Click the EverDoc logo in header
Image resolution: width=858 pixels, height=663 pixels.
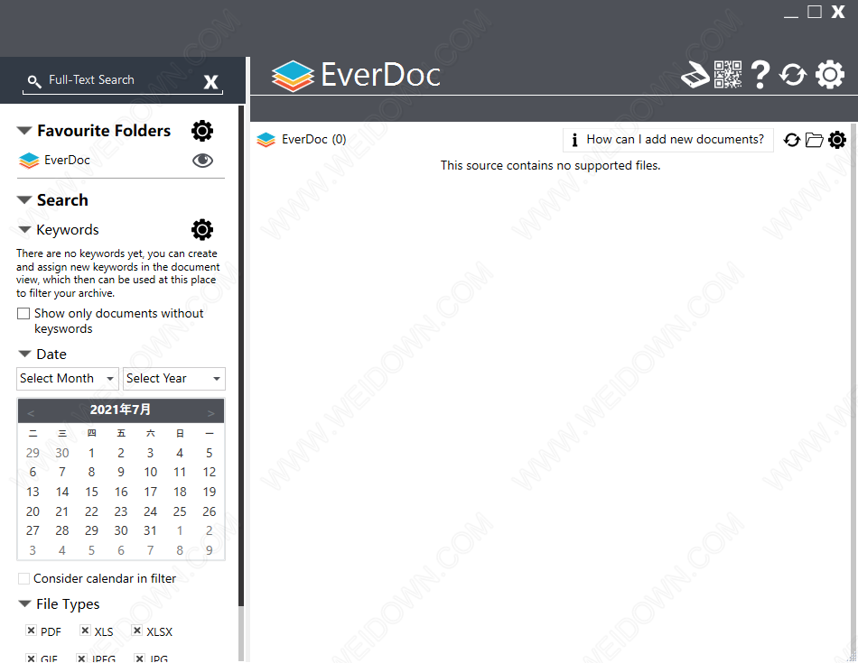pyautogui.click(x=356, y=75)
